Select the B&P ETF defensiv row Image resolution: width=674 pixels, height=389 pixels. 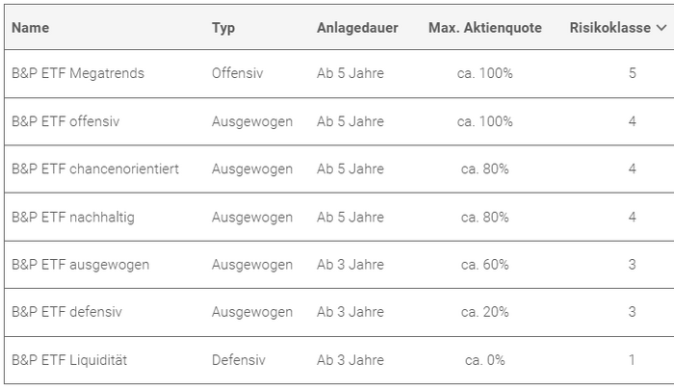(66, 312)
